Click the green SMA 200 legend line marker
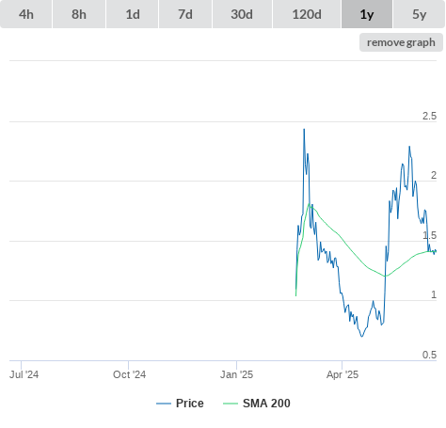The height and width of the screenshot is (428, 446). 231,404
